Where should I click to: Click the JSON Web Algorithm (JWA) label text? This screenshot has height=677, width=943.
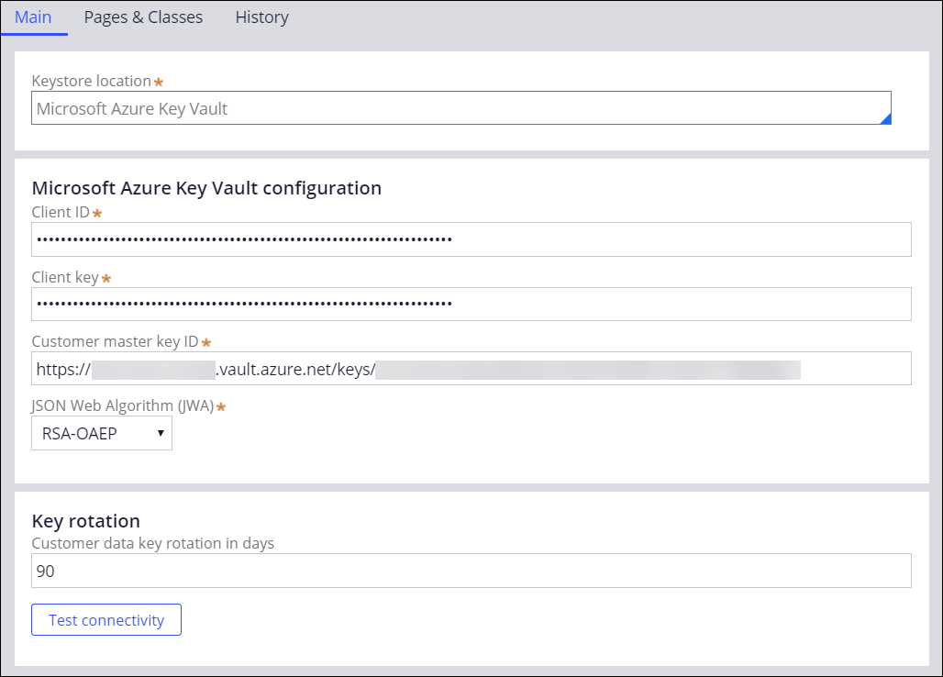[x=122, y=405]
